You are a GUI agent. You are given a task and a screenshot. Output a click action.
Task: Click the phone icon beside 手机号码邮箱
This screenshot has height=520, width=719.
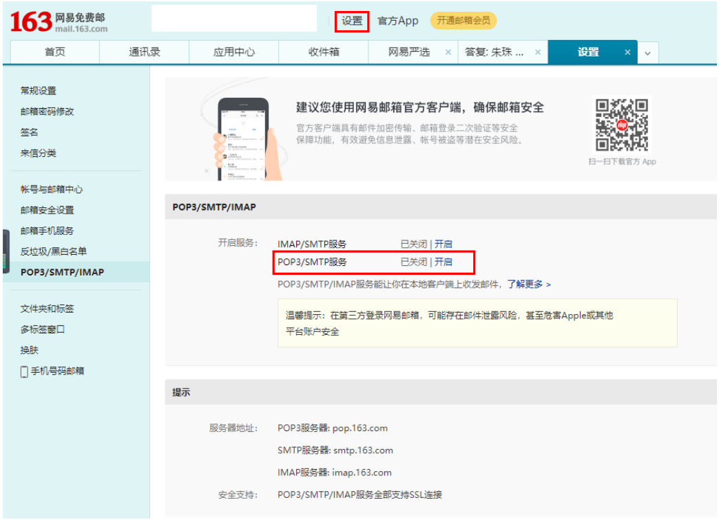click(x=24, y=371)
